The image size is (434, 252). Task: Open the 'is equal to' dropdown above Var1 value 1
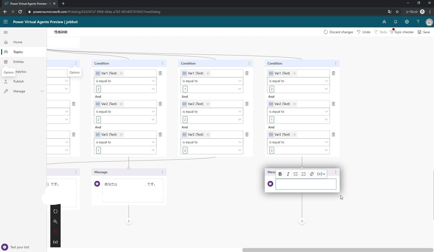click(212, 81)
